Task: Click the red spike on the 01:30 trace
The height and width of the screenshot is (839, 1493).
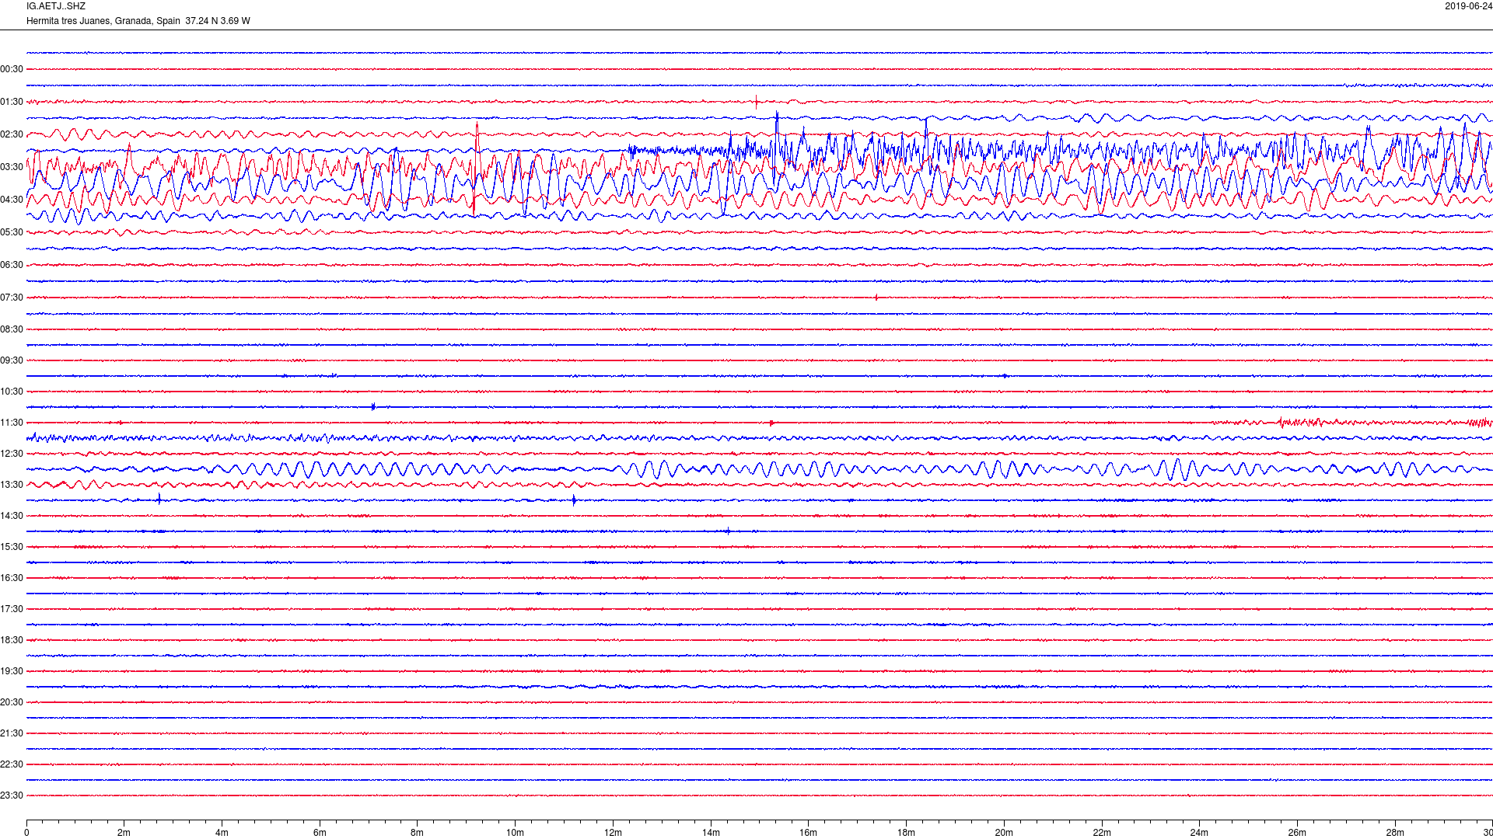Action: pyautogui.click(x=756, y=102)
